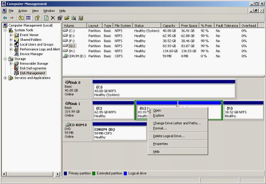This screenshot has height=184, width=266.
Task: Sort by the Status column header
Action: click(147, 26)
